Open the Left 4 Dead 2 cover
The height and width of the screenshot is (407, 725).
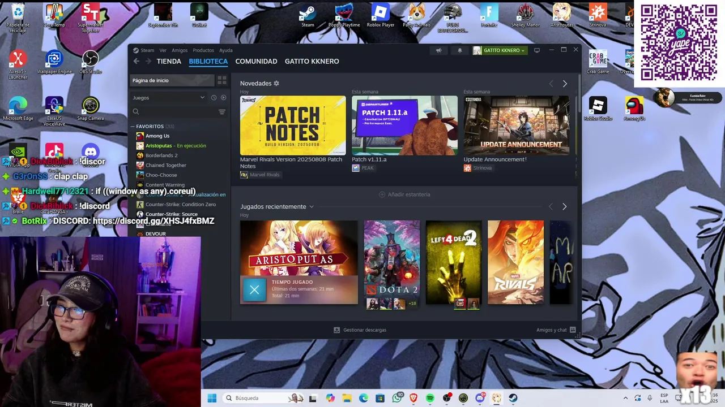(x=454, y=262)
